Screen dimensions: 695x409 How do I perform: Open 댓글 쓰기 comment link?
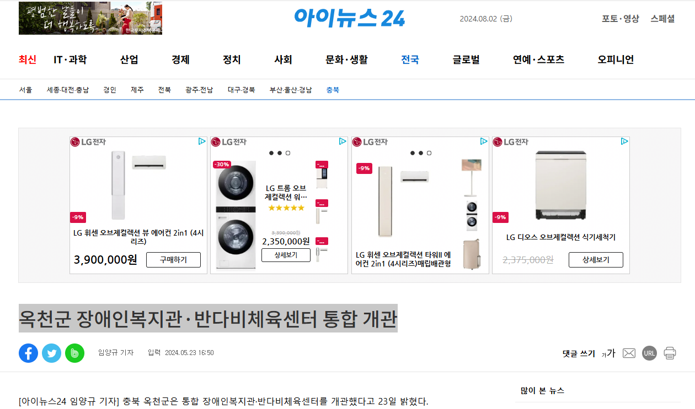[x=579, y=353]
